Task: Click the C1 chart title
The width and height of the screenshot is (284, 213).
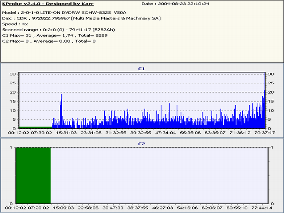Action: click(x=142, y=69)
